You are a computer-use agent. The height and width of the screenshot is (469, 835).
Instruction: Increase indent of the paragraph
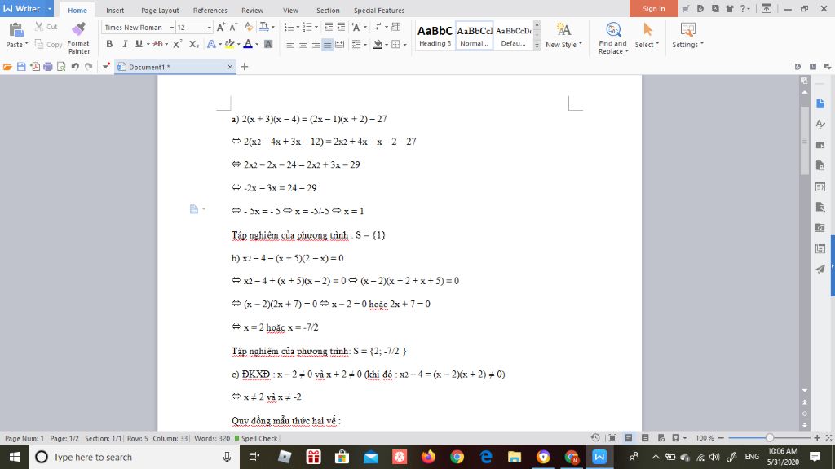341,27
